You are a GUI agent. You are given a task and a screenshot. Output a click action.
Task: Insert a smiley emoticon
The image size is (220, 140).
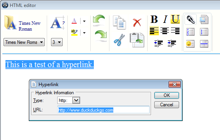click(x=190, y=44)
